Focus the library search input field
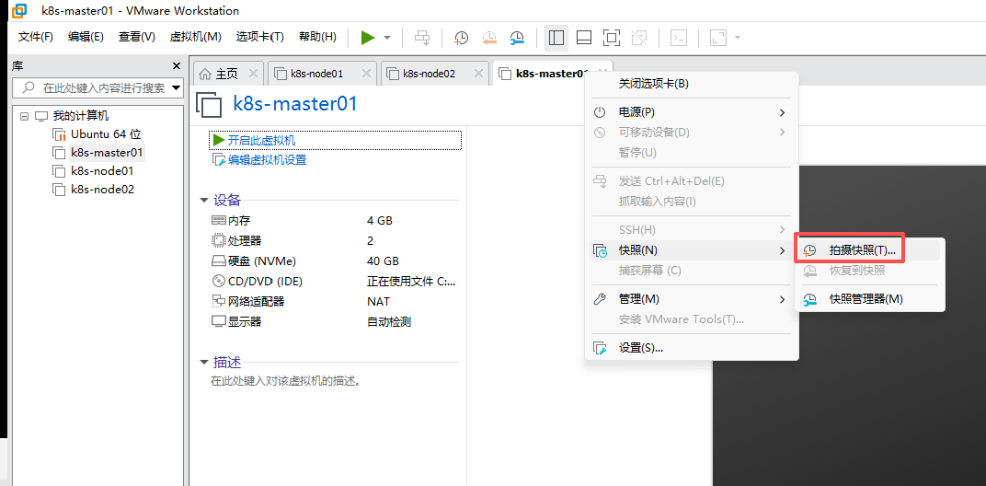Screen dimensions: 986x486 [x=97, y=88]
